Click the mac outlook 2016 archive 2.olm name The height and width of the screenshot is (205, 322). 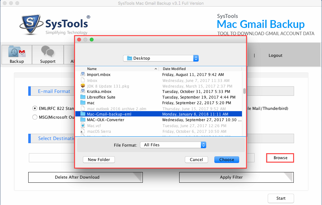click(117, 109)
